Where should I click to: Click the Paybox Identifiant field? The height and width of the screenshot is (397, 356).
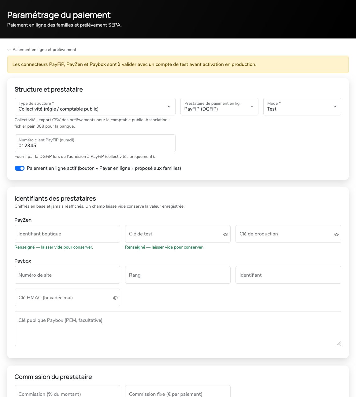click(x=288, y=275)
